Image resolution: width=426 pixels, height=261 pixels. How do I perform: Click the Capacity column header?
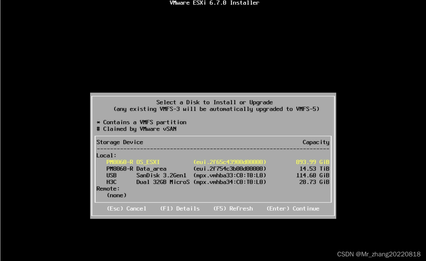(316, 142)
